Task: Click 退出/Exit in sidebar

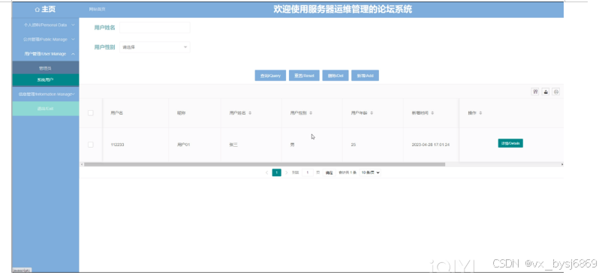Action: pos(45,109)
